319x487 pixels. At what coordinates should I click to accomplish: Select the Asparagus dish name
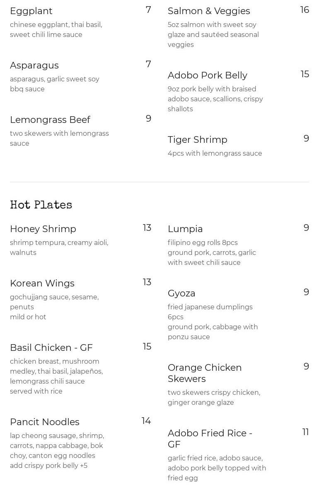coord(34,66)
